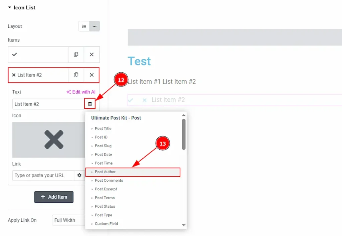
Task: Click Edit with AI link
Action: click(x=81, y=92)
